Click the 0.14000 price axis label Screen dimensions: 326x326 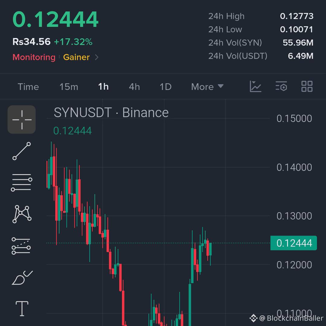[x=294, y=167]
